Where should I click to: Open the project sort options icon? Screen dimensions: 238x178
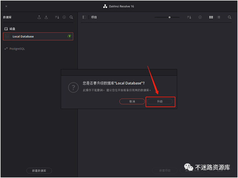189,17
